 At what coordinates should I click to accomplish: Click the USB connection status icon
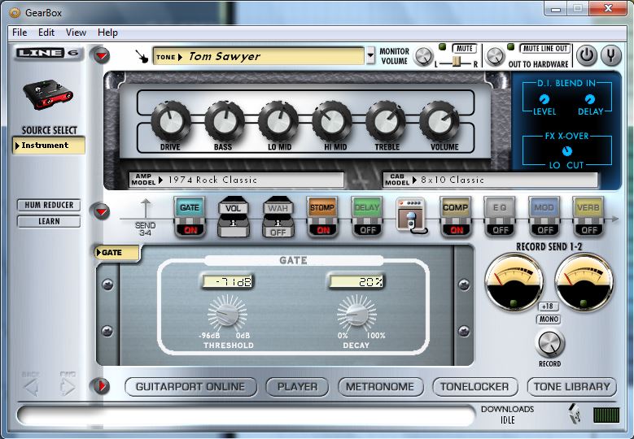pyautogui.click(x=575, y=414)
